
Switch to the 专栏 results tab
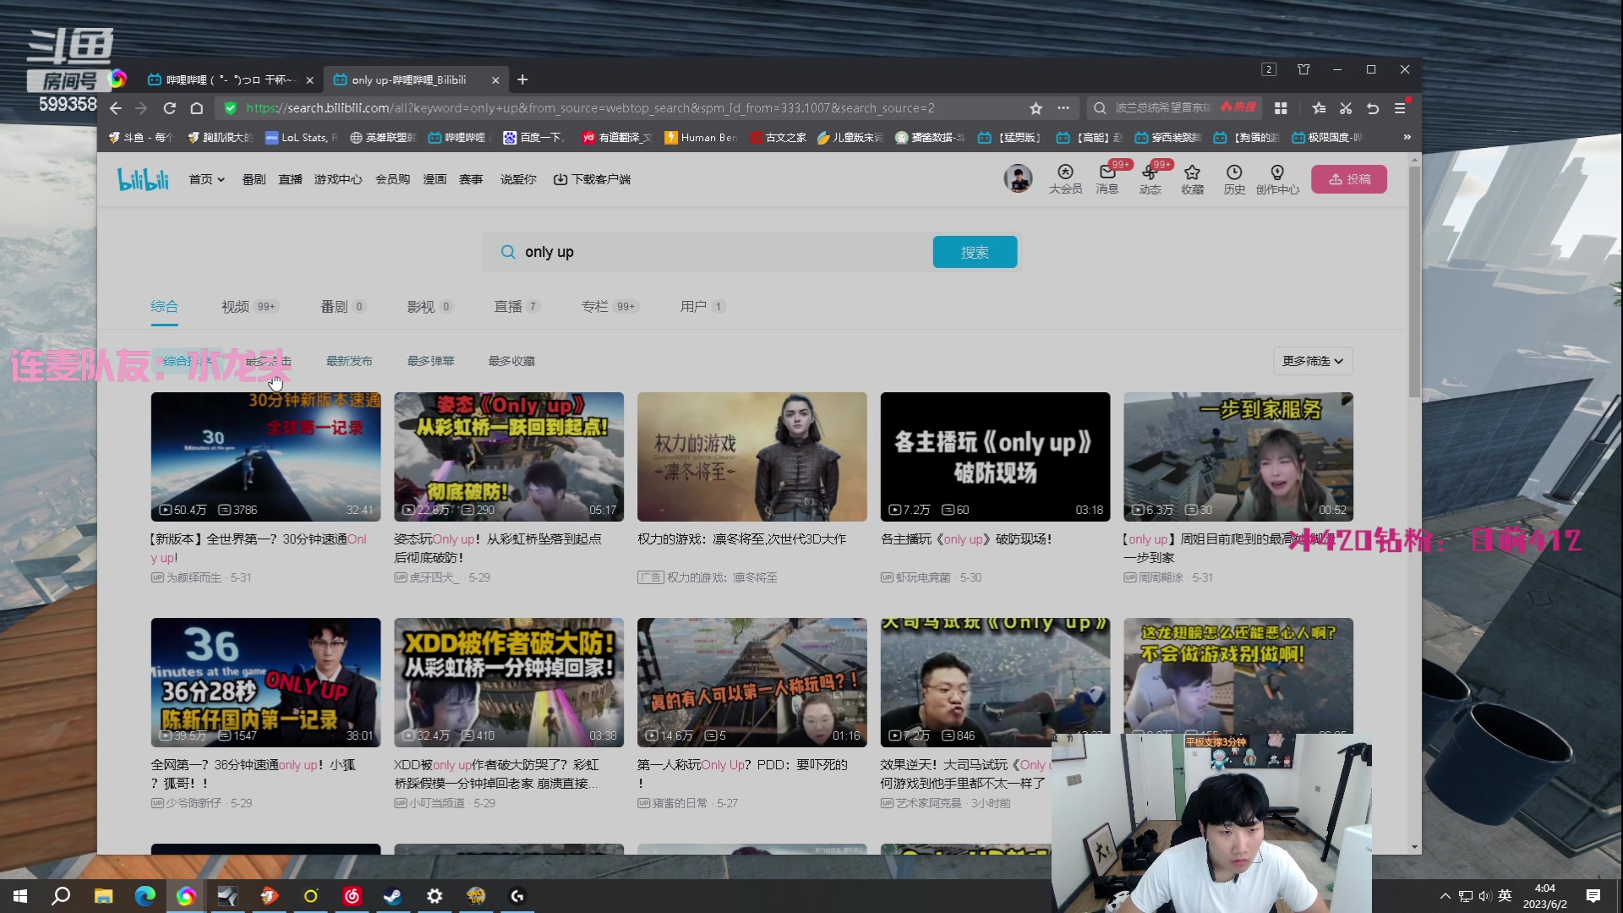[610, 306]
